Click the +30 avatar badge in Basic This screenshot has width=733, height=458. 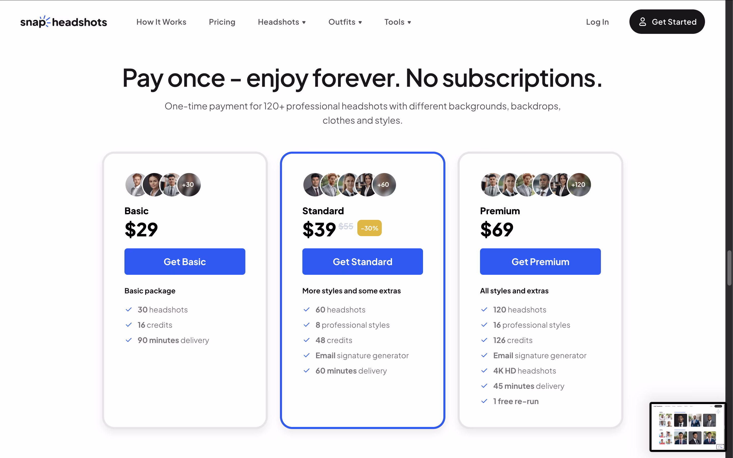(x=189, y=184)
